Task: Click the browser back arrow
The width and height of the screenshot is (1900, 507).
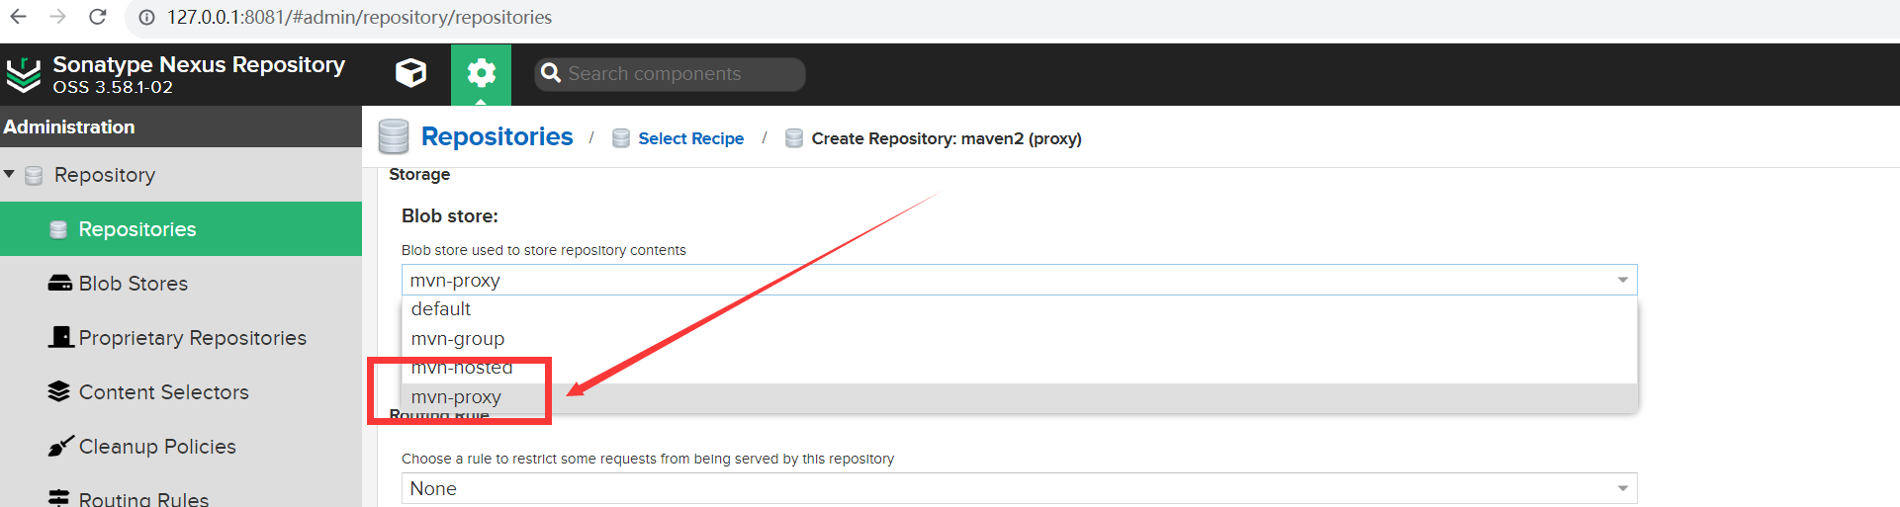Action: [19, 17]
